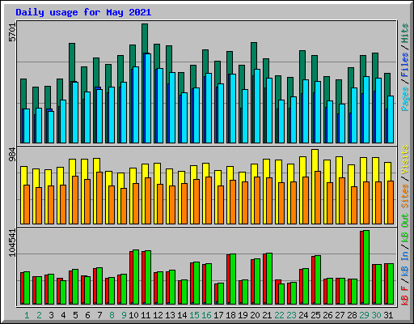Viewport: 414px width, 324px height.
Task: Click the red kB F bar for day 11
Action: pos(143,278)
